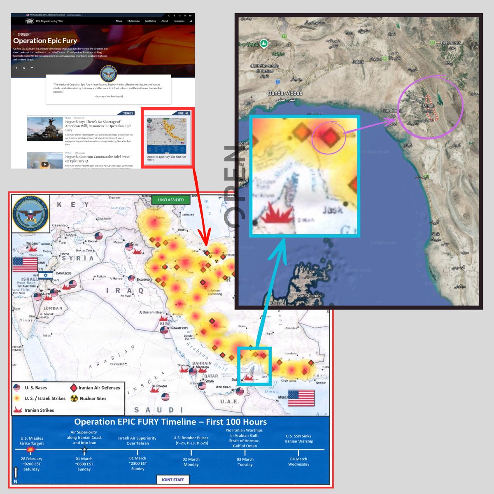Click the search magnifier in the site header
The width and height of the screenshot is (494, 494).
click(x=191, y=21)
